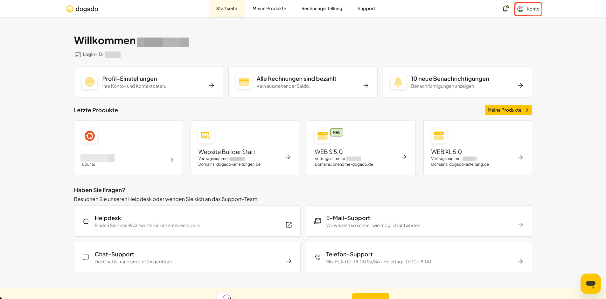606x299 pixels.
Task: Click the domain text dogado-anleitungen.de
Action: [x=238, y=164]
